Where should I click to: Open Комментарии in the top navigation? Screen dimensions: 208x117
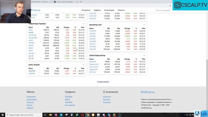(x=109, y=10)
